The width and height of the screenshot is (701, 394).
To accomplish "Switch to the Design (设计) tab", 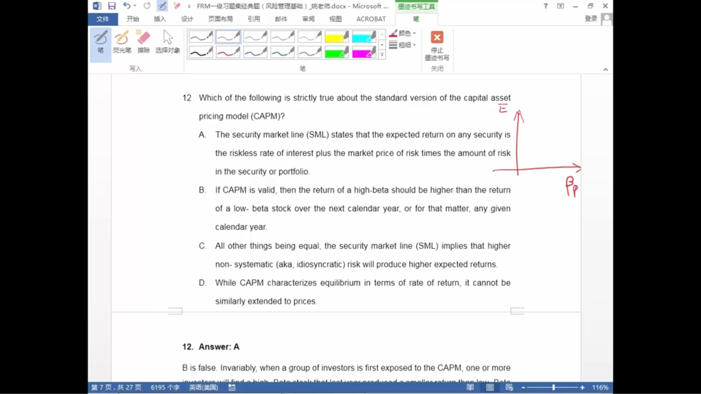I will coord(187,18).
